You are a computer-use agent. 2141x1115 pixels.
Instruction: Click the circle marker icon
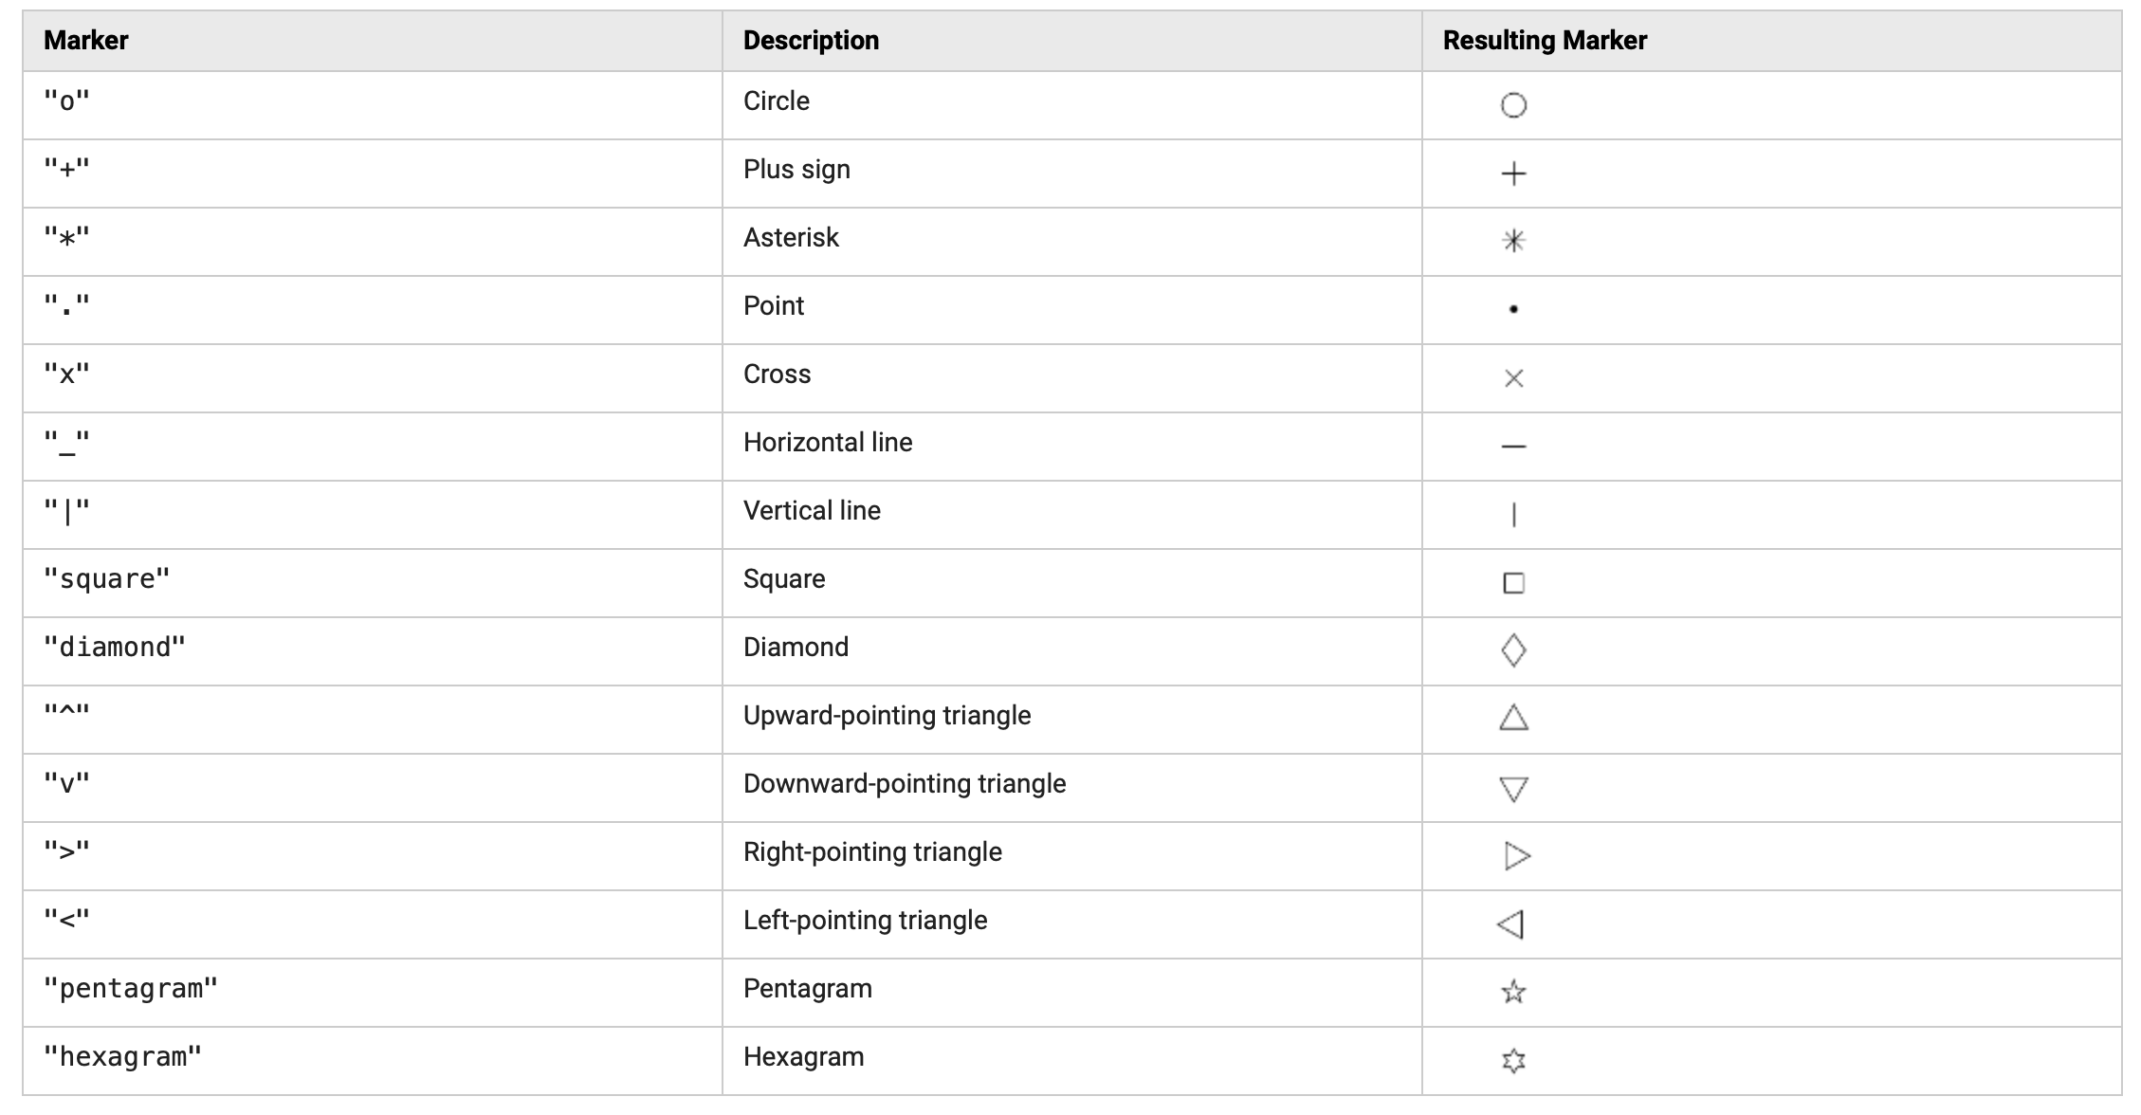[1513, 105]
